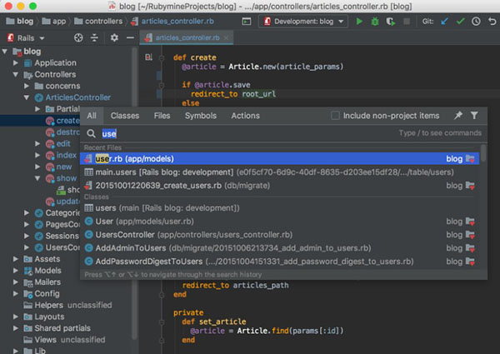Click the folding marker next to def create
Viewport: 500px width, 354px height.
(162, 57)
